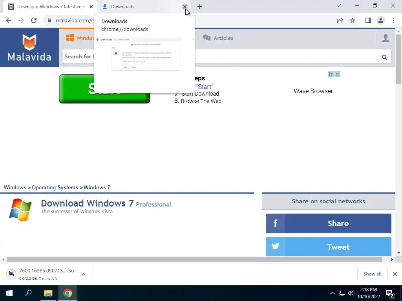Image resolution: width=402 pixels, height=301 pixels.
Task: Open notification center icon
Action: pyautogui.click(x=390, y=294)
